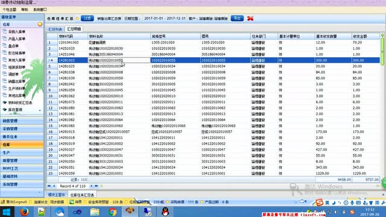Image resolution: width=386 pixels, height=217 pixels.
Task: Open 调拨单 icon in sidebar
Action: click(4, 74)
